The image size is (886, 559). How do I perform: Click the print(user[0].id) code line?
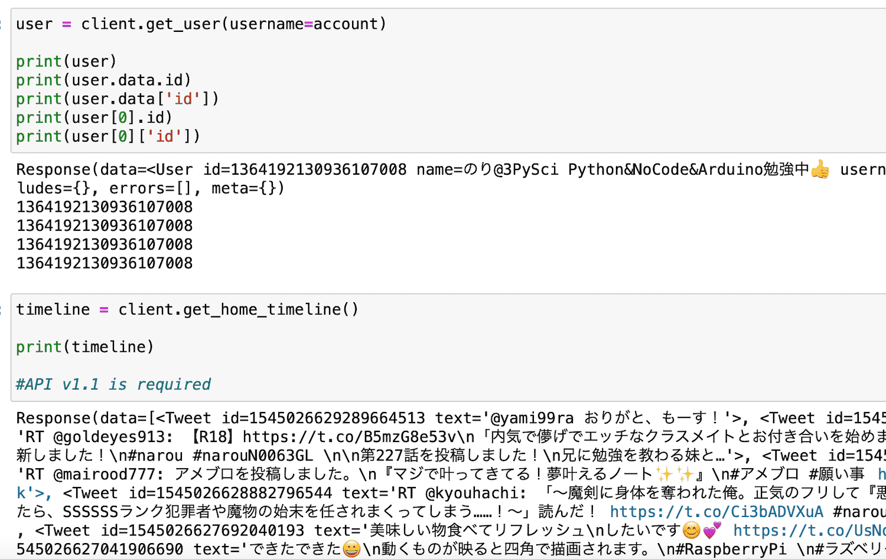pyautogui.click(x=94, y=117)
